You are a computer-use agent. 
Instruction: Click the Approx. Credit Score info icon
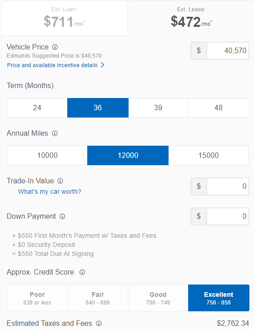(x=82, y=272)
